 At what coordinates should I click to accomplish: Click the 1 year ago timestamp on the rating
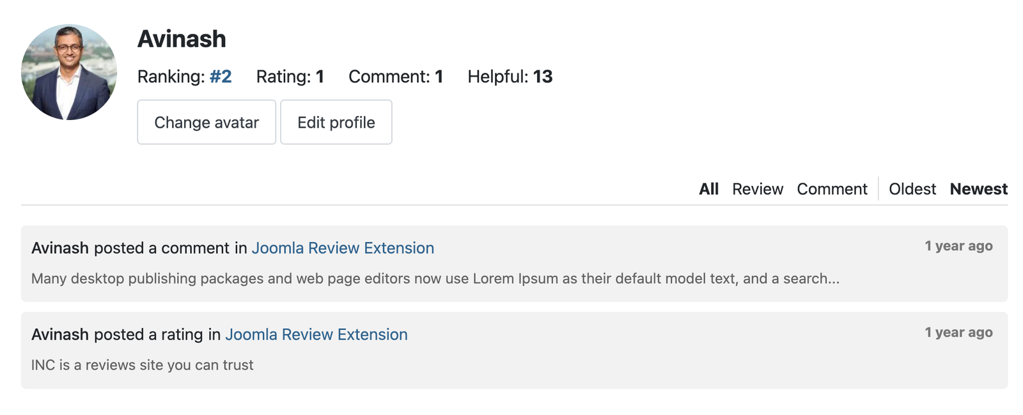pos(958,332)
